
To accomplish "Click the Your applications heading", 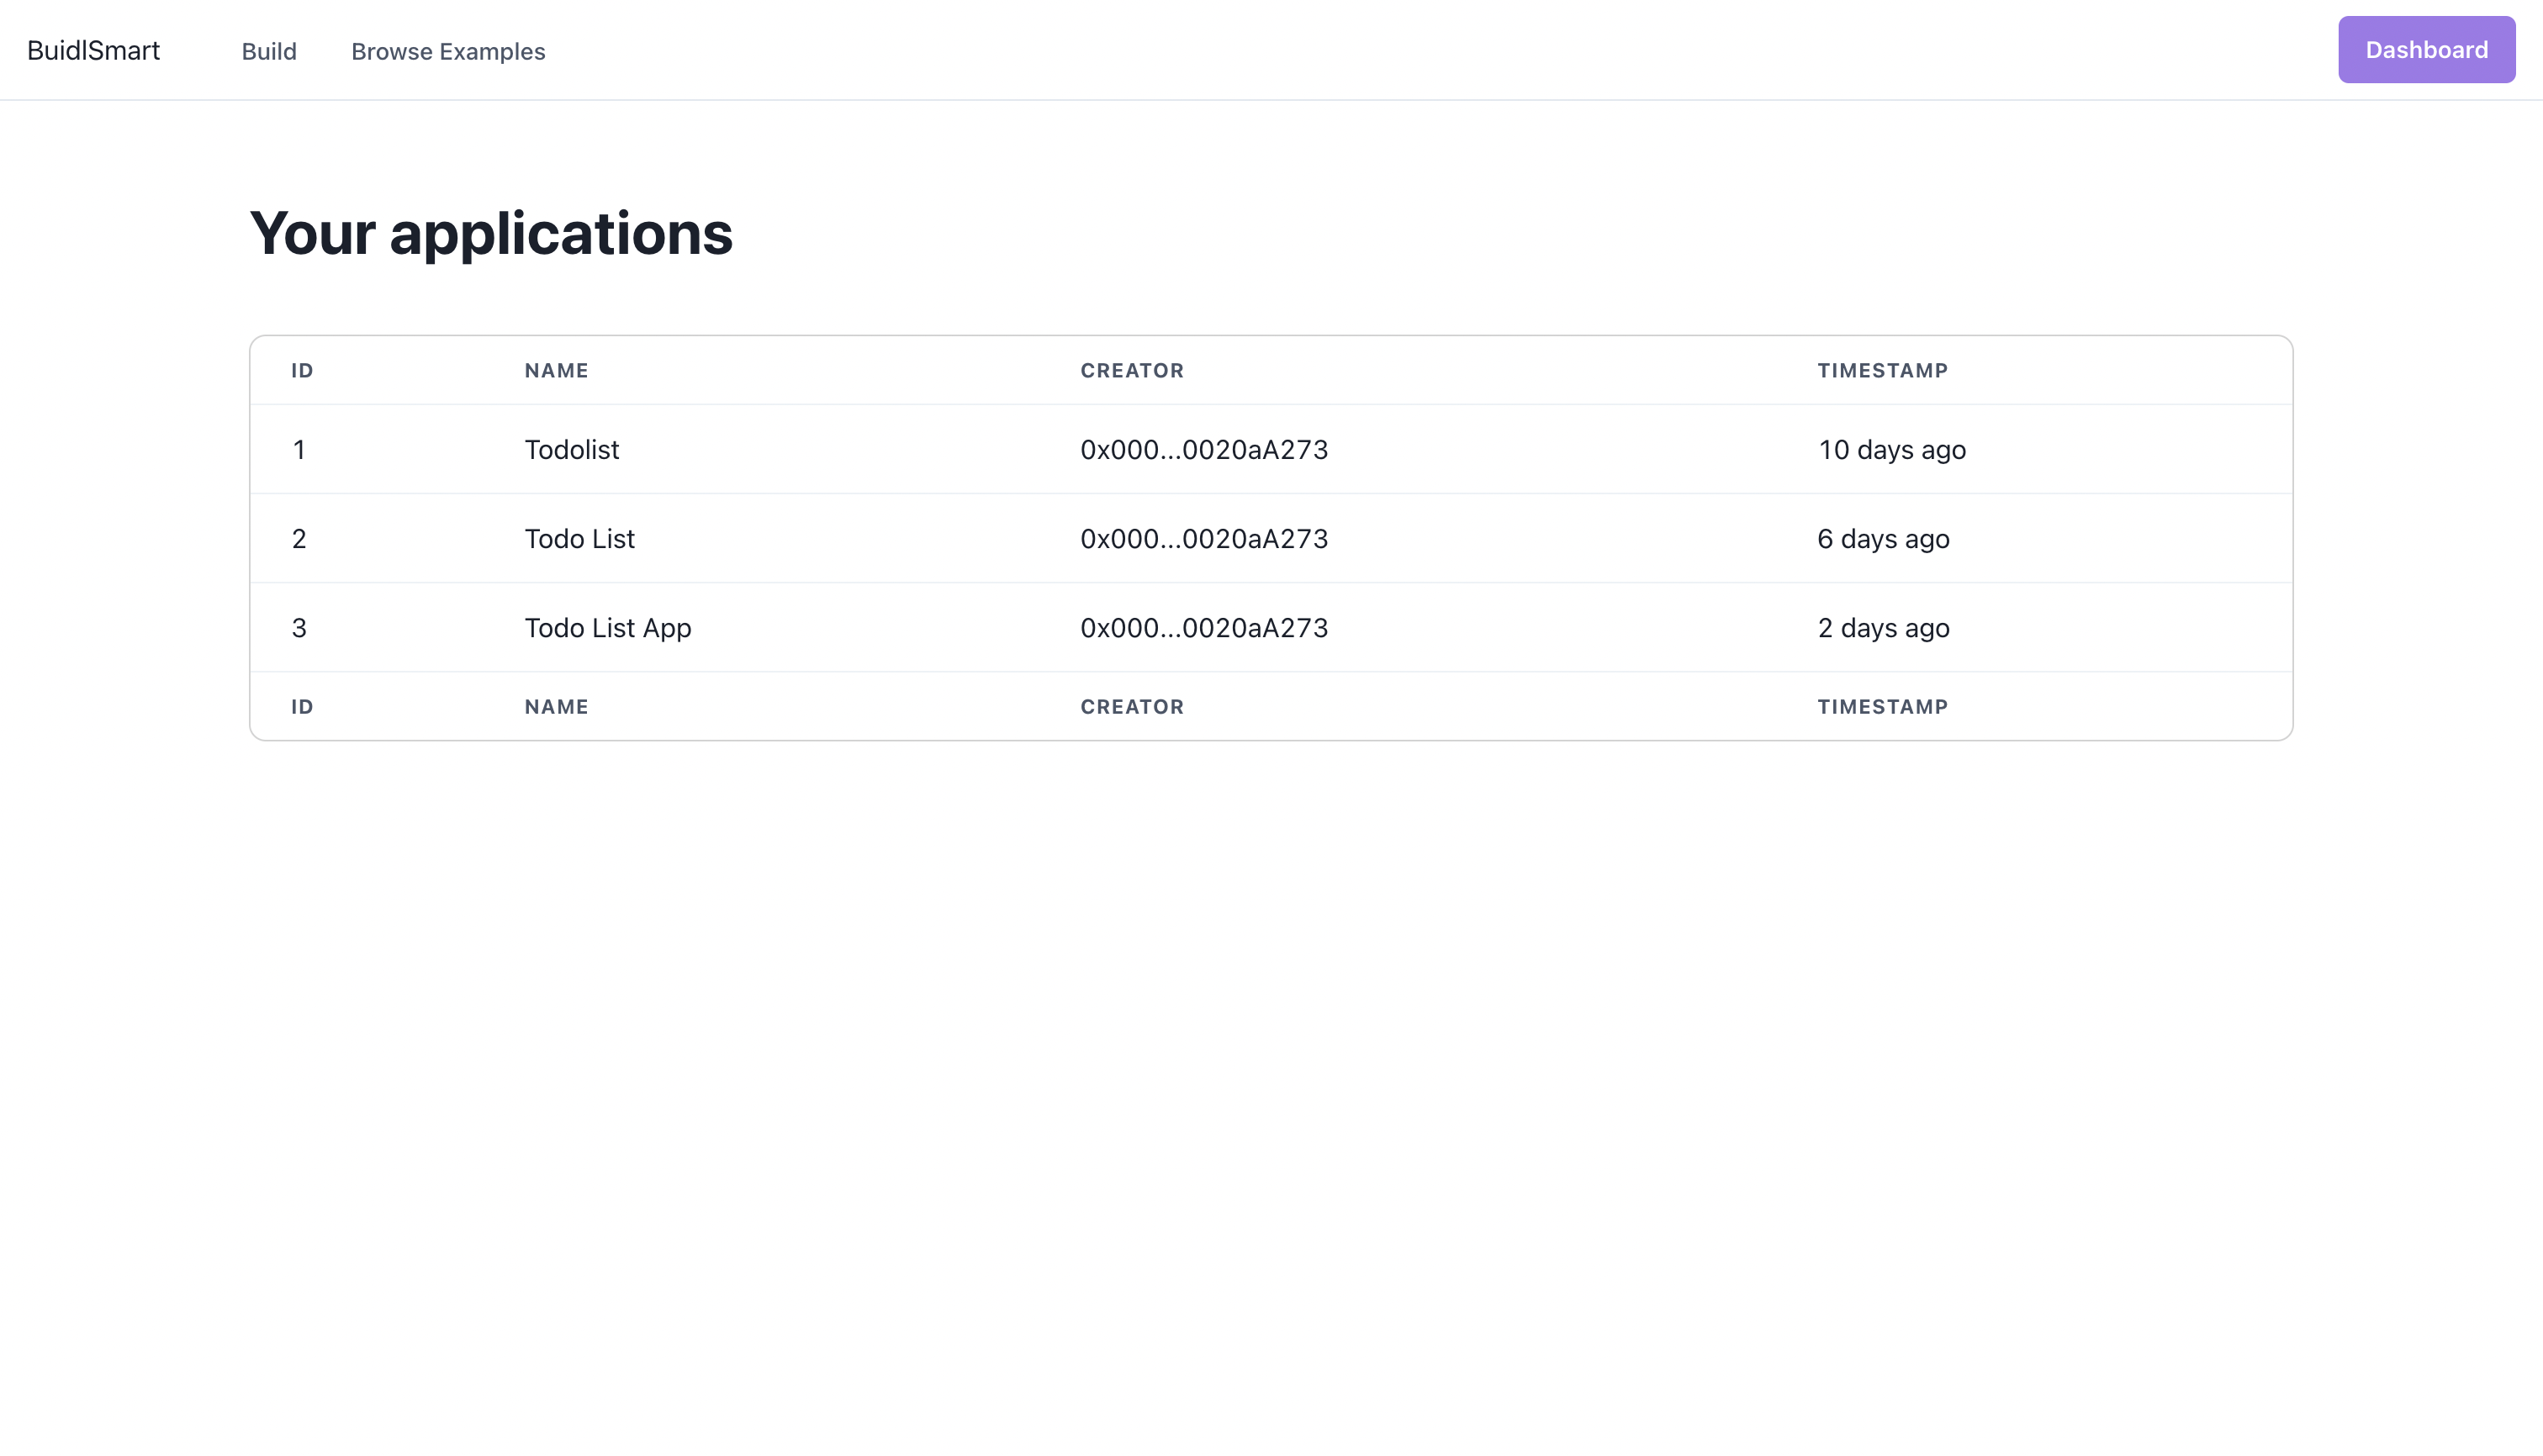I will click(490, 233).
